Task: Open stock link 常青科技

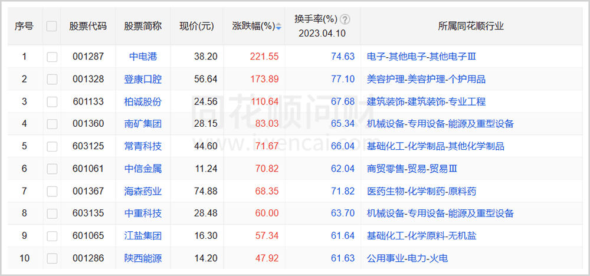Action: click(x=143, y=146)
